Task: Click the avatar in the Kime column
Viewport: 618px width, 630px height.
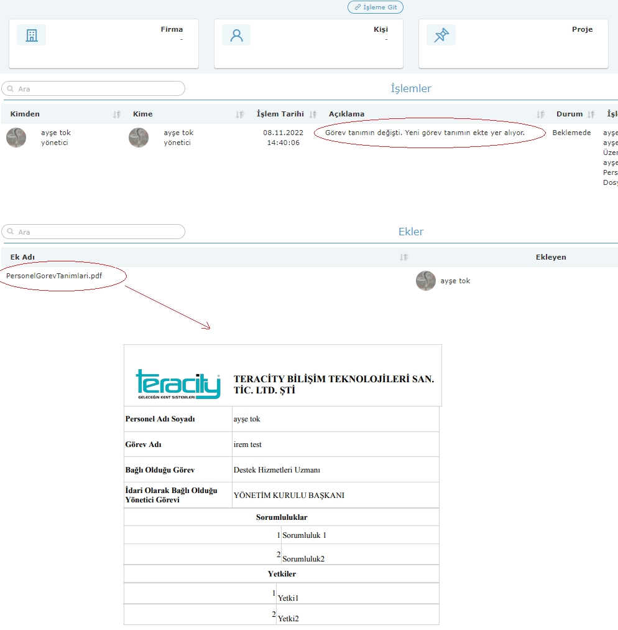Action: [x=139, y=138]
